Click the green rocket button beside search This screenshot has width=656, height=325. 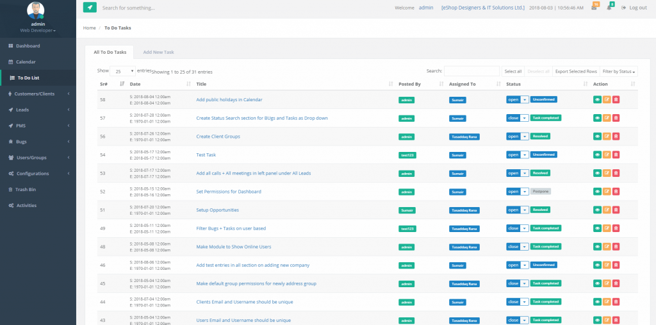click(x=90, y=8)
